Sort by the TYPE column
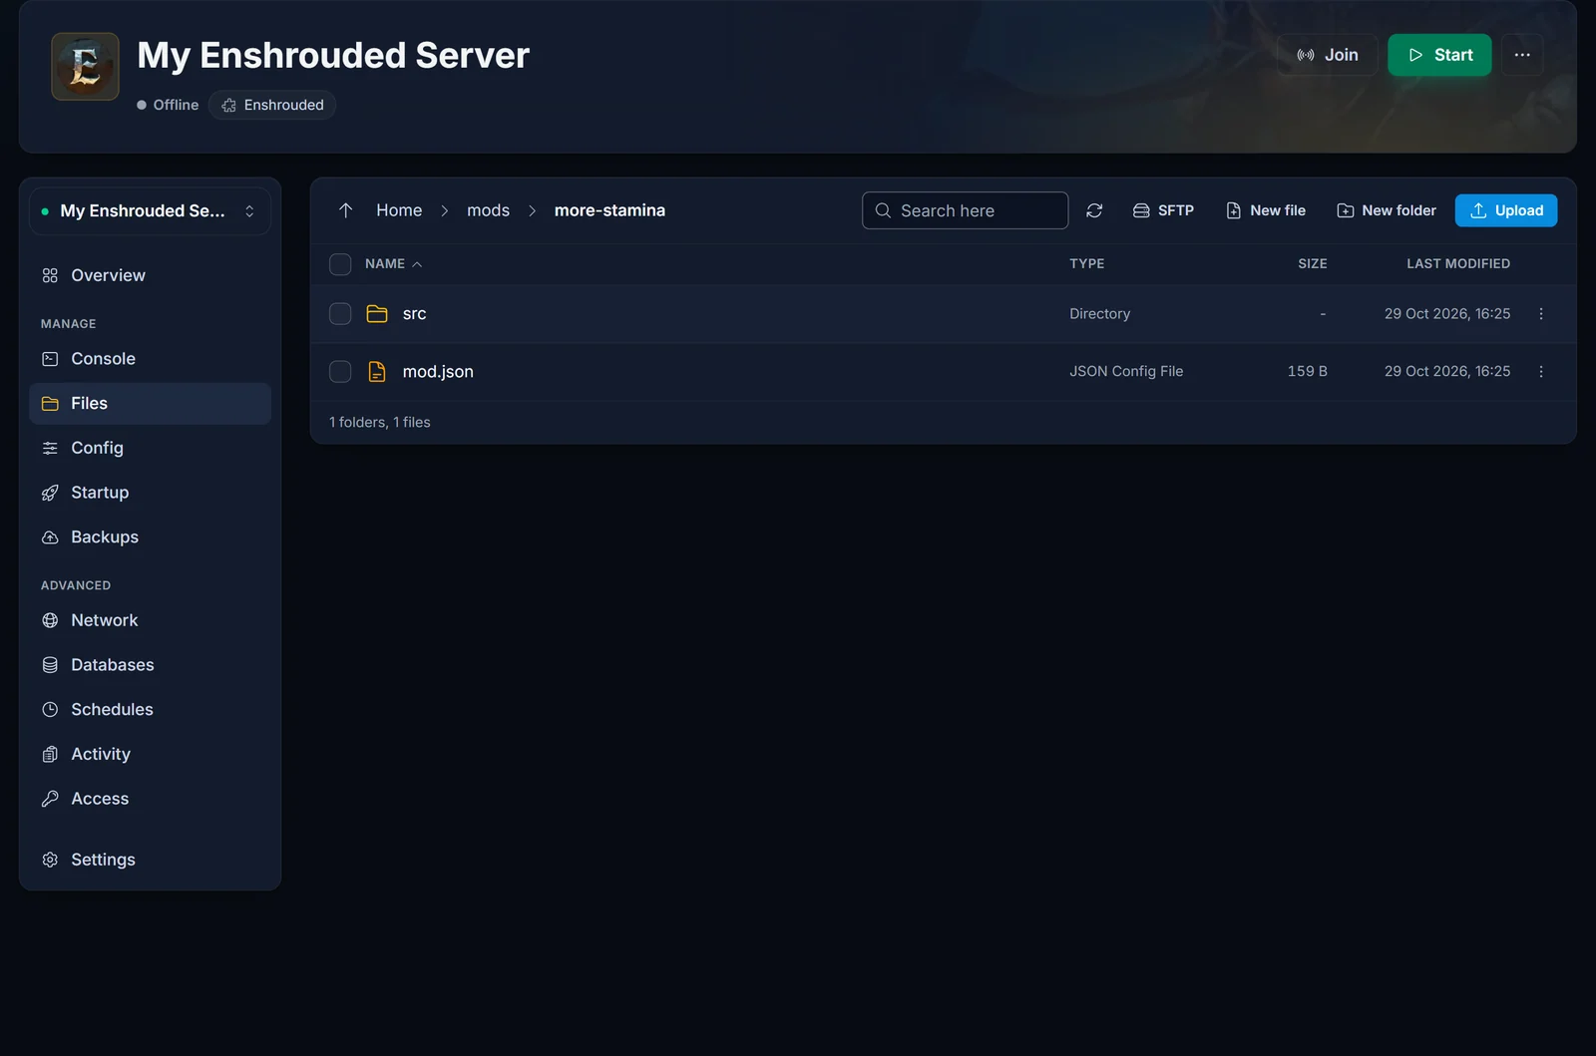This screenshot has height=1056, width=1596. point(1086,264)
